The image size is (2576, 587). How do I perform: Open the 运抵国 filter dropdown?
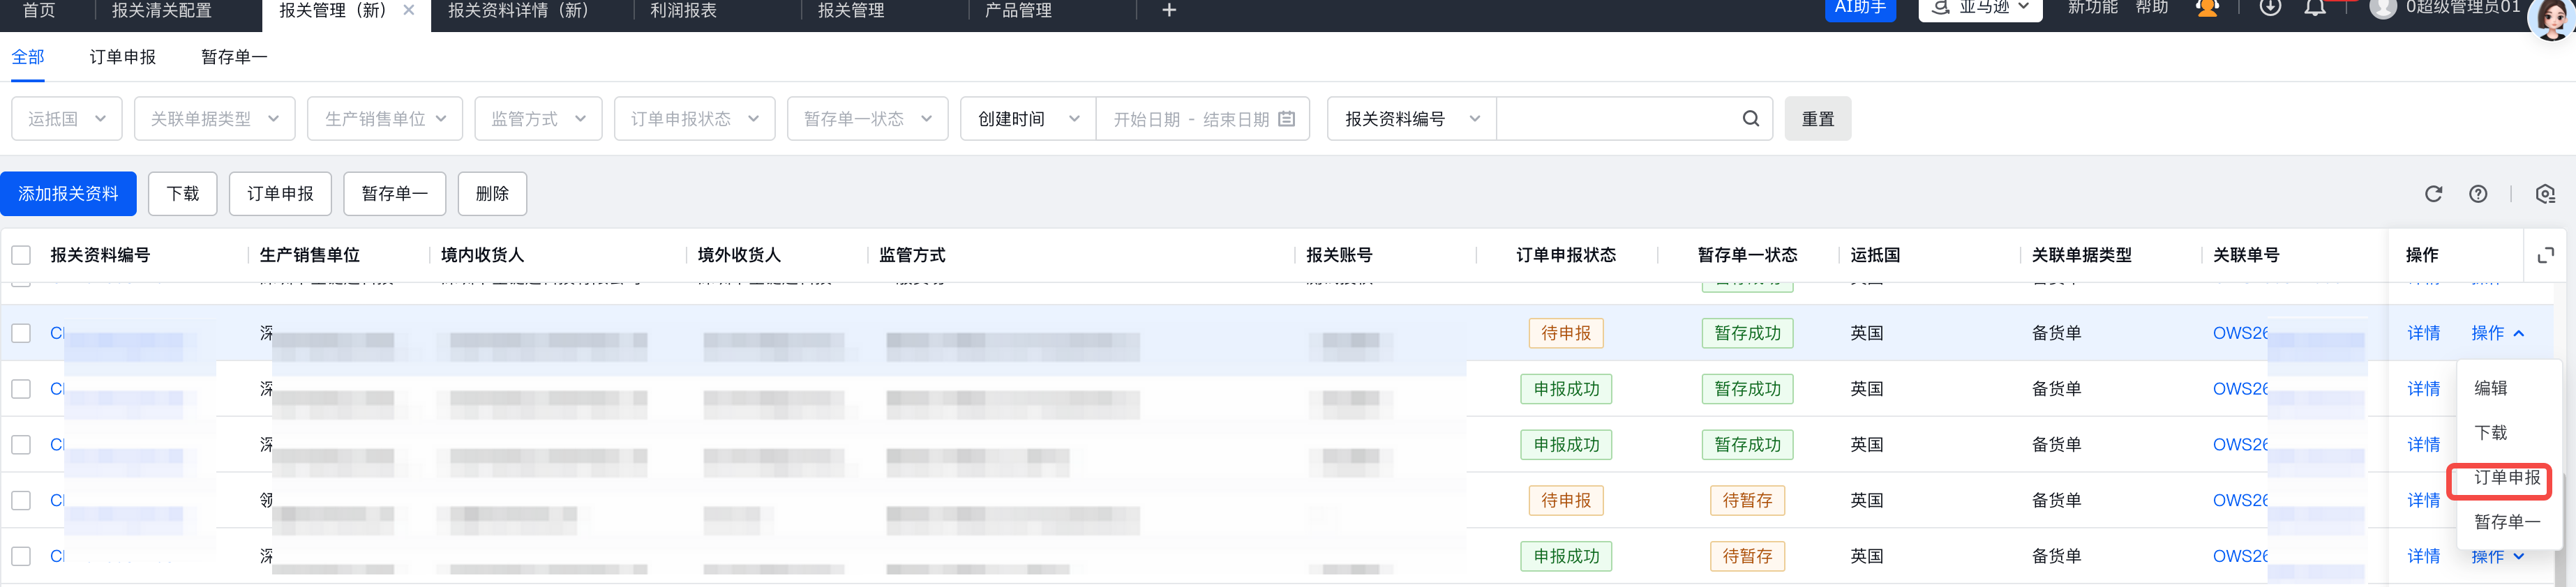coord(67,119)
